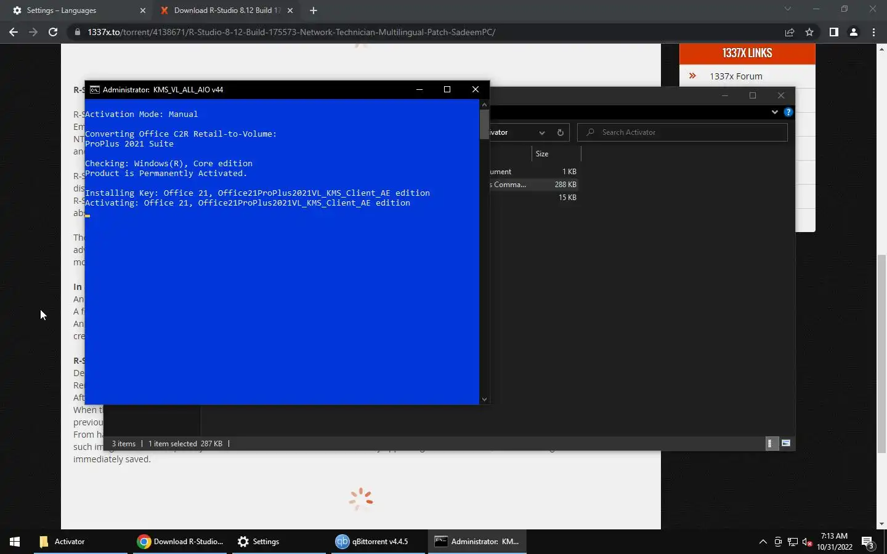
Task: Click '3 items' in Explorer status bar
Action: pos(124,444)
